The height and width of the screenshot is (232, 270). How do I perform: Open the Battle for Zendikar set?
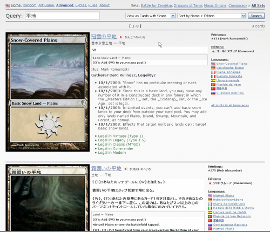157,5
